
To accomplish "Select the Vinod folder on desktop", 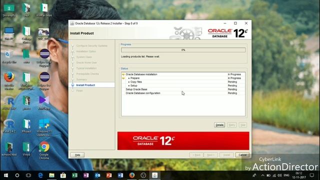I will click(x=26, y=149).
